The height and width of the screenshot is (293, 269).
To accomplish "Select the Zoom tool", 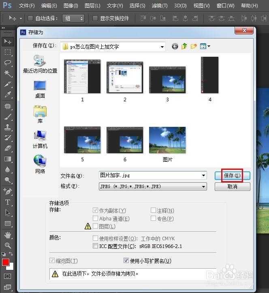I will coord(8,245).
